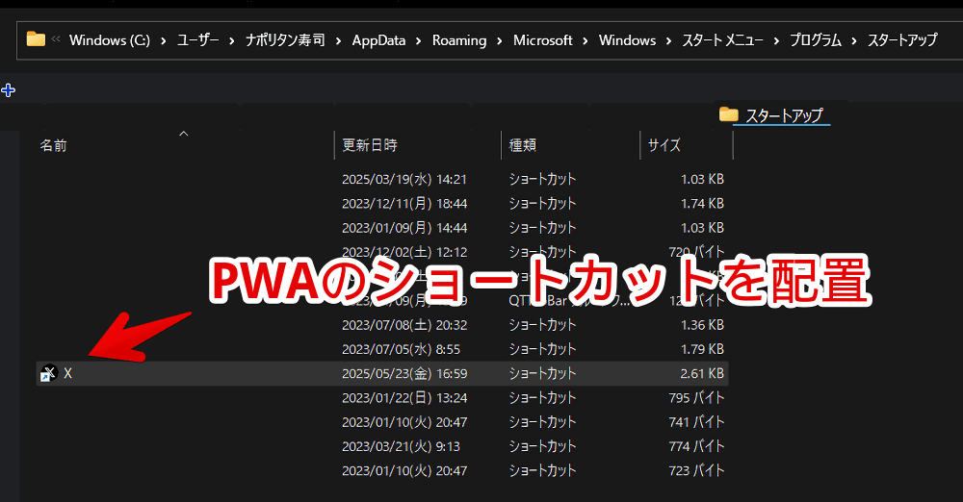Go to Microsoft in the breadcrumb
Viewport: 963px width, 502px height.
click(542, 40)
